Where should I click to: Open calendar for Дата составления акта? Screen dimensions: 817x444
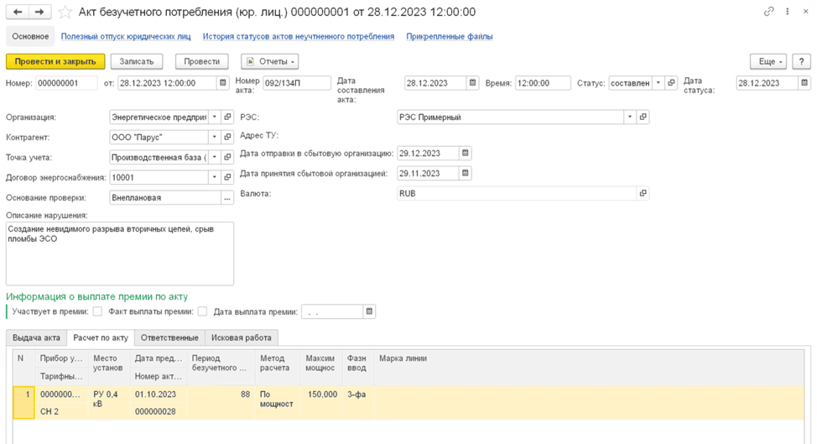[472, 83]
